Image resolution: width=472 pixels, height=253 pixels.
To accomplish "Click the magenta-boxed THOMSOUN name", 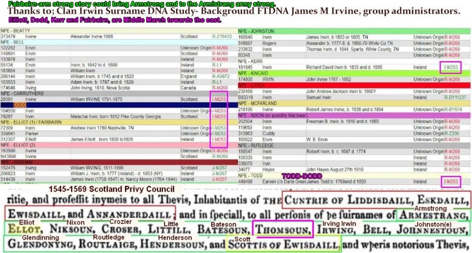I will (x=283, y=229).
